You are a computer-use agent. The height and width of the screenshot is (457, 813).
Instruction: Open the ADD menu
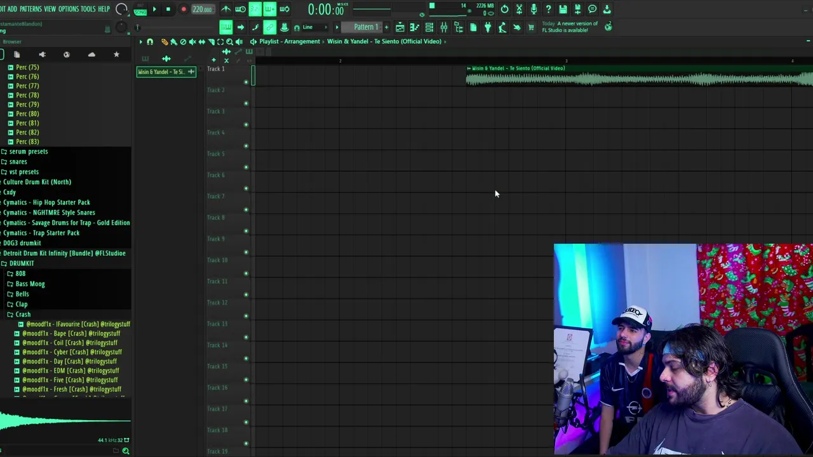coord(12,9)
